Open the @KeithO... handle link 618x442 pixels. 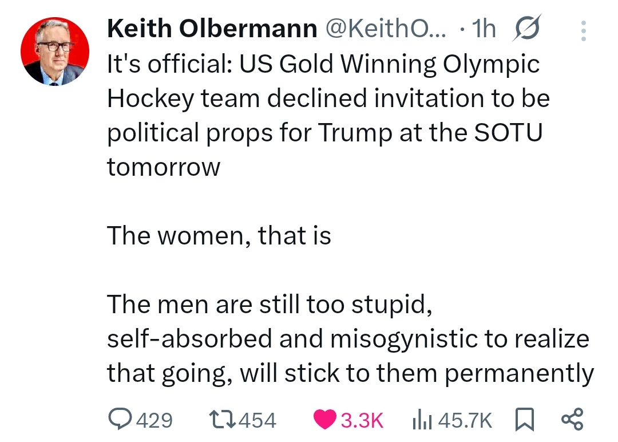pyautogui.click(x=386, y=29)
